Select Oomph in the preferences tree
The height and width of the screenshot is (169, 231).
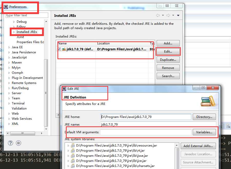17,73
